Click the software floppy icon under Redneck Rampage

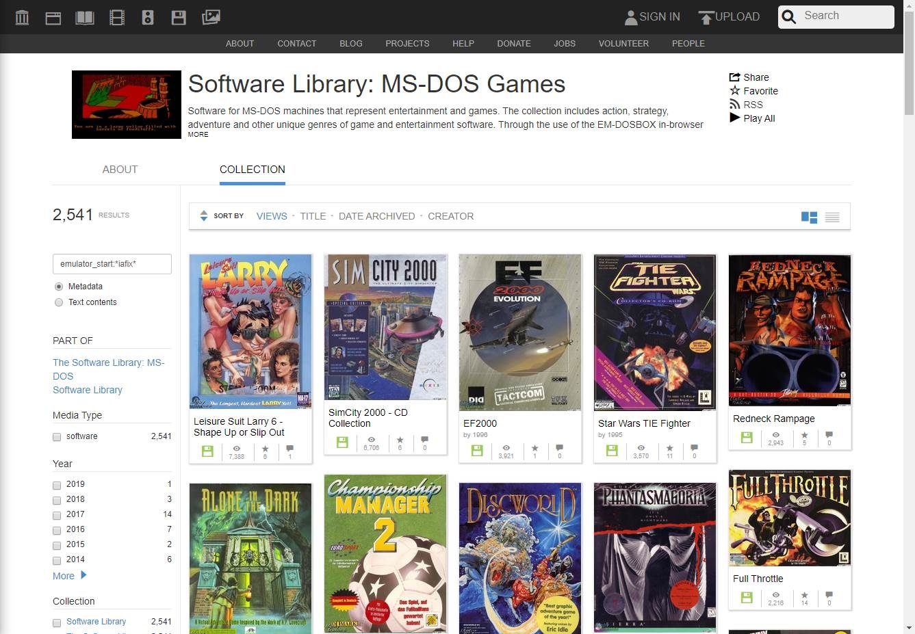tap(747, 438)
